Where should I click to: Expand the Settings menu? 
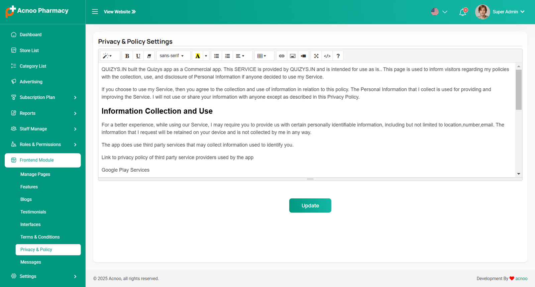[43, 276]
